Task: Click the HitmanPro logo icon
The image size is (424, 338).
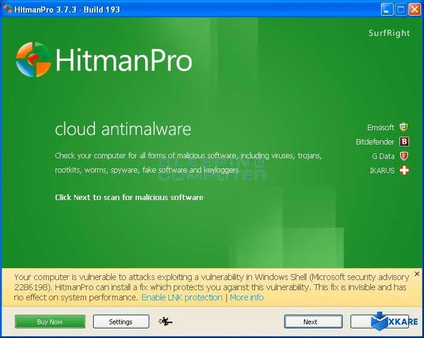Action: pos(33,60)
